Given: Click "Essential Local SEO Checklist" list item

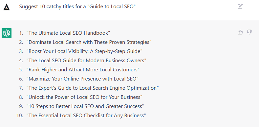Looking at the screenshot, I should [86, 116].
